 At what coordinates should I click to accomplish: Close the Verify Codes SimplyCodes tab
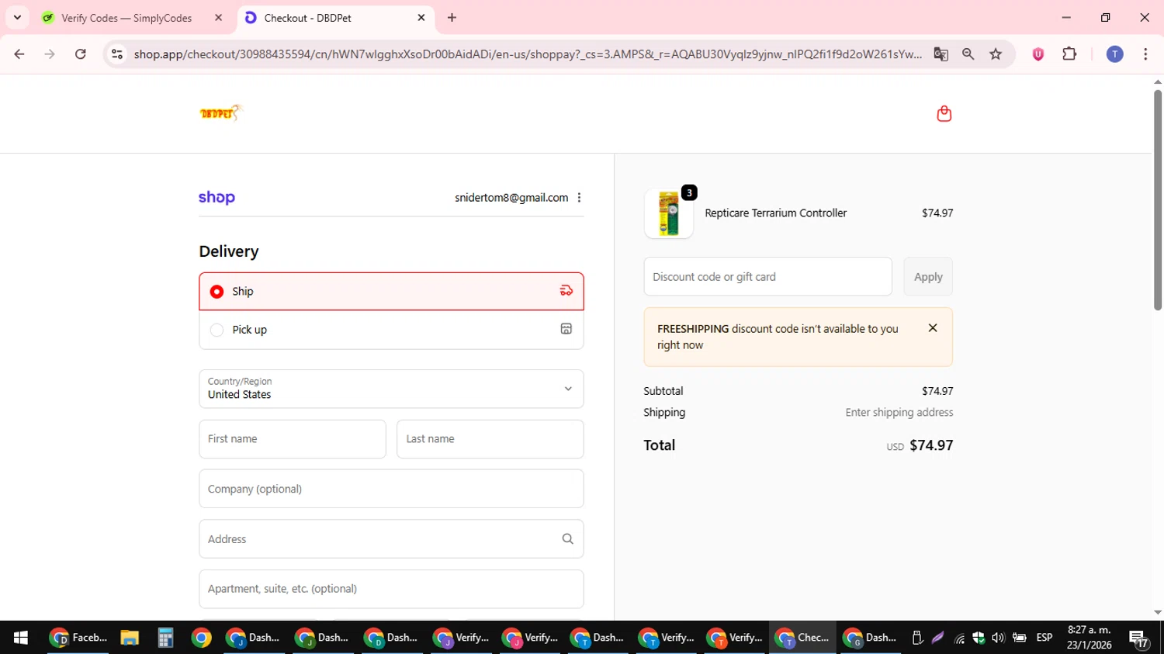(x=218, y=18)
